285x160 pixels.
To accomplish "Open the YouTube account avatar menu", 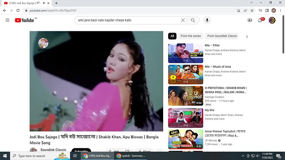I will pos(272,20).
